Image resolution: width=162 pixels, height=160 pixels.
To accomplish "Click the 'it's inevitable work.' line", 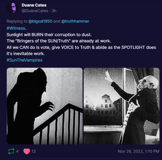I will (26, 54).
